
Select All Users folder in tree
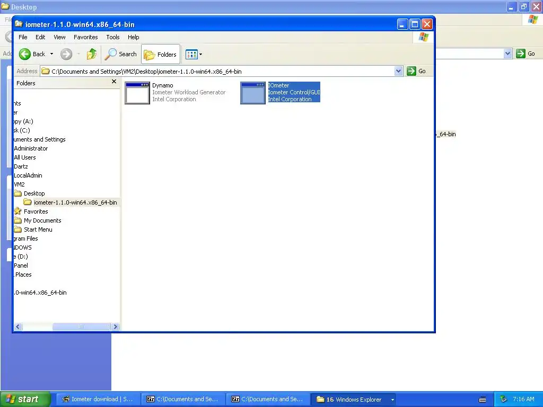[x=24, y=157]
